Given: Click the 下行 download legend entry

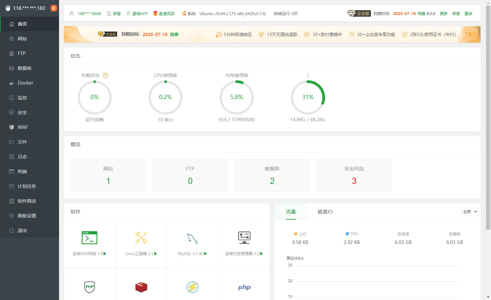Looking at the screenshot, I should click(x=352, y=234).
